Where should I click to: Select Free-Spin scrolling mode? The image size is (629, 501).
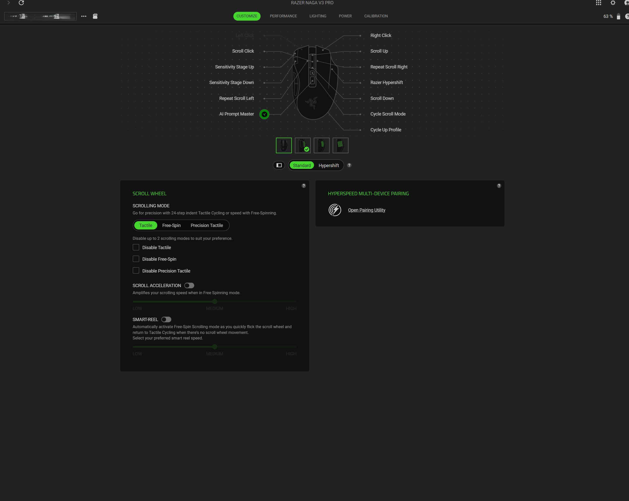coord(171,225)
